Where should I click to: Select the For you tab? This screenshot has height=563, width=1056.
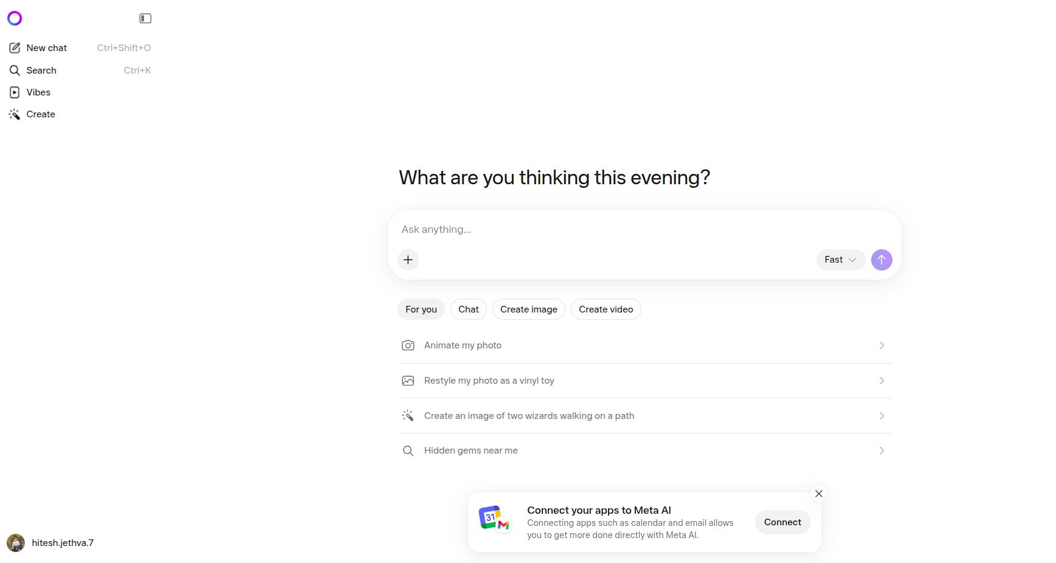(x=421, y=309)
